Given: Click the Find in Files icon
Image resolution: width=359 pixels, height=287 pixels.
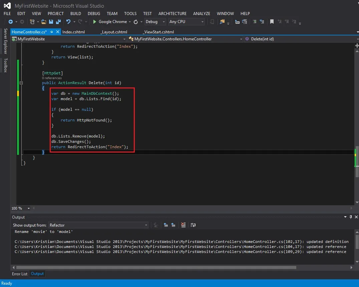Looking at the screenshot, I should pos(222,22).
